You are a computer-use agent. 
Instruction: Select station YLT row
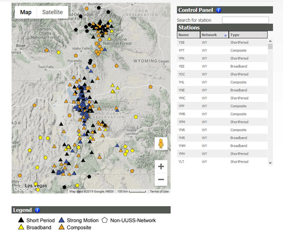click(x=222, y=162)
